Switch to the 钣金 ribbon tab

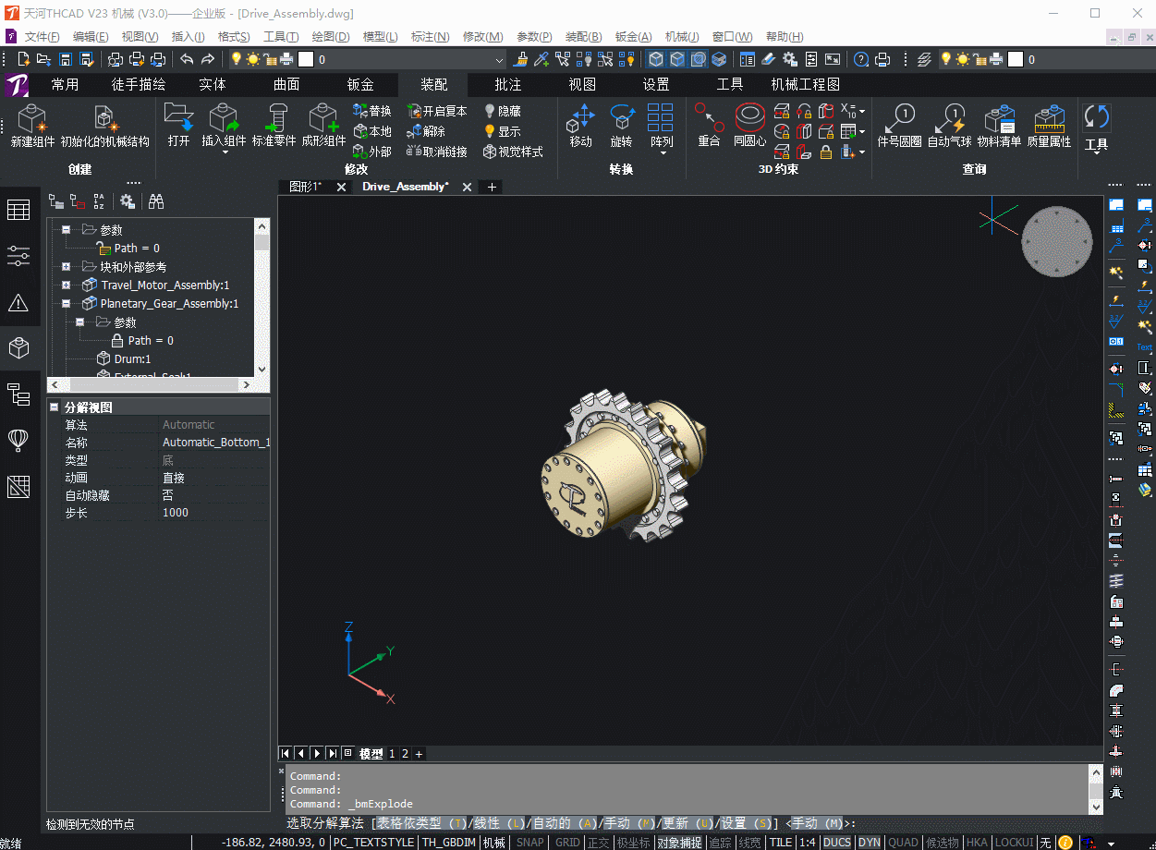tap(360, 84)
